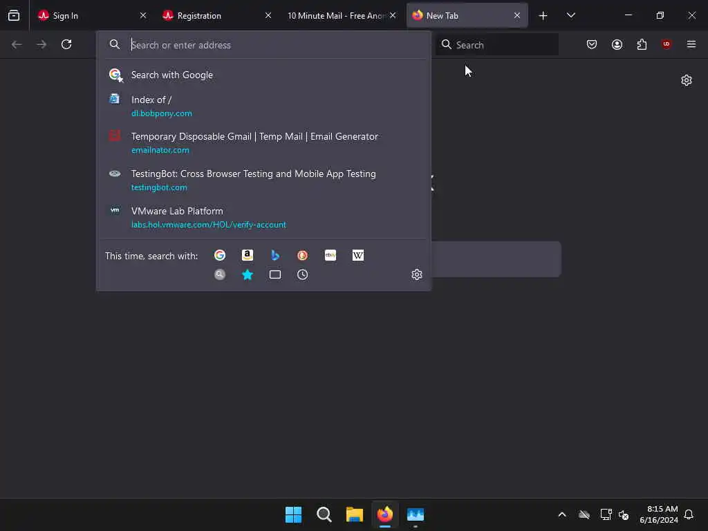Open File Explorer from the taskbar
Viewport: 708px width, 531px height.
coord(355,514)
